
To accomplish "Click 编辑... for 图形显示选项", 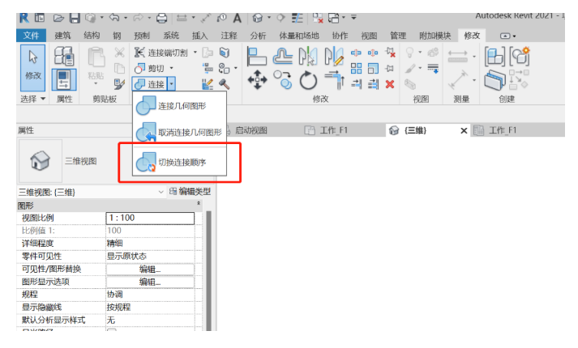I will pos(150,282).
